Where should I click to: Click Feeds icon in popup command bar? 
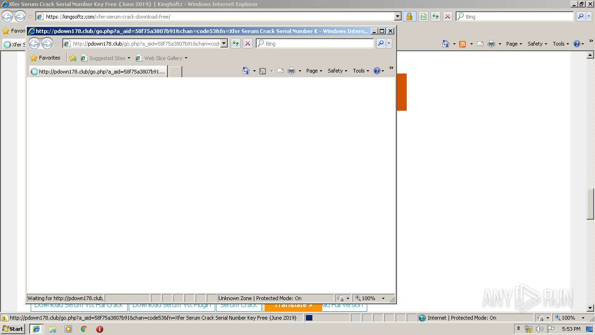pos(263,71)
